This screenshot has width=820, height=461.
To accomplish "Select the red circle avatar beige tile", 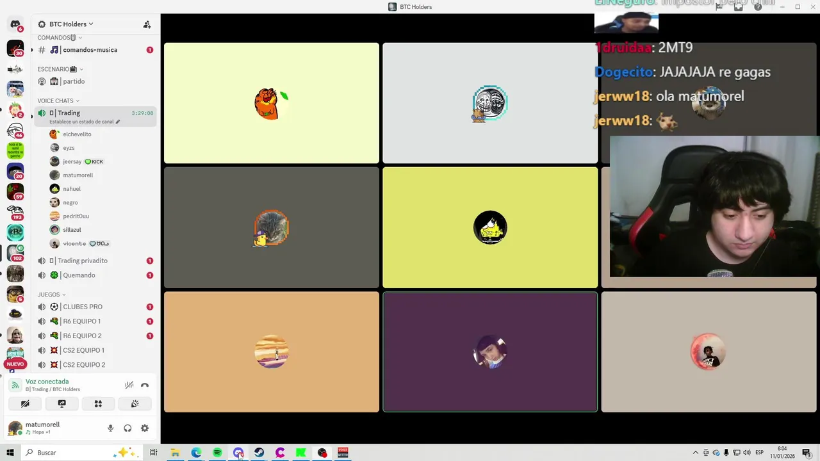I will tap(709, 352).
